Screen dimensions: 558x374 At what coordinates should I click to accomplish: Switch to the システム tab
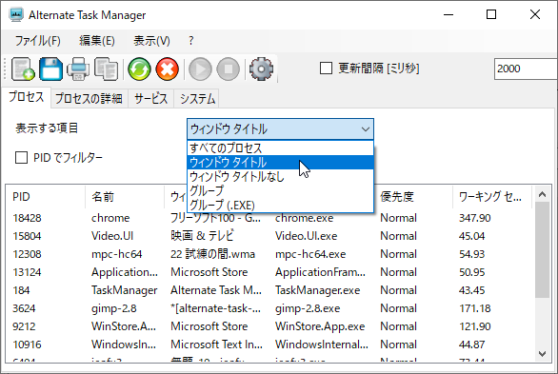coord(197,98)
